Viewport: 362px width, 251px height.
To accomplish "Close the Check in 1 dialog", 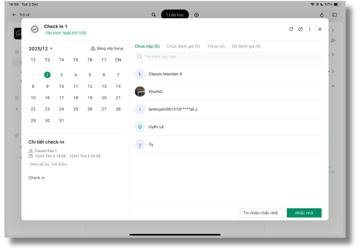I will click(320, 29).
